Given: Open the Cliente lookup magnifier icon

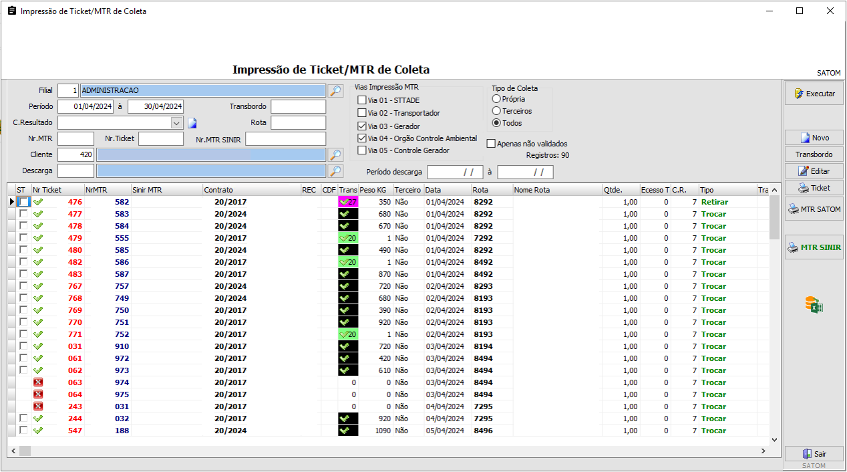Looking at the screenshot, I should coord(335,154).
